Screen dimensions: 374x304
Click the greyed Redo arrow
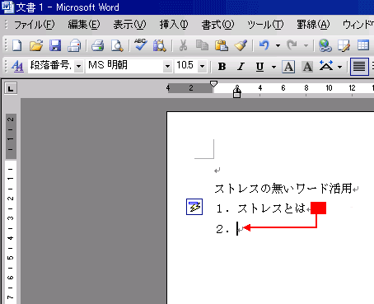(x=292, y=45)
